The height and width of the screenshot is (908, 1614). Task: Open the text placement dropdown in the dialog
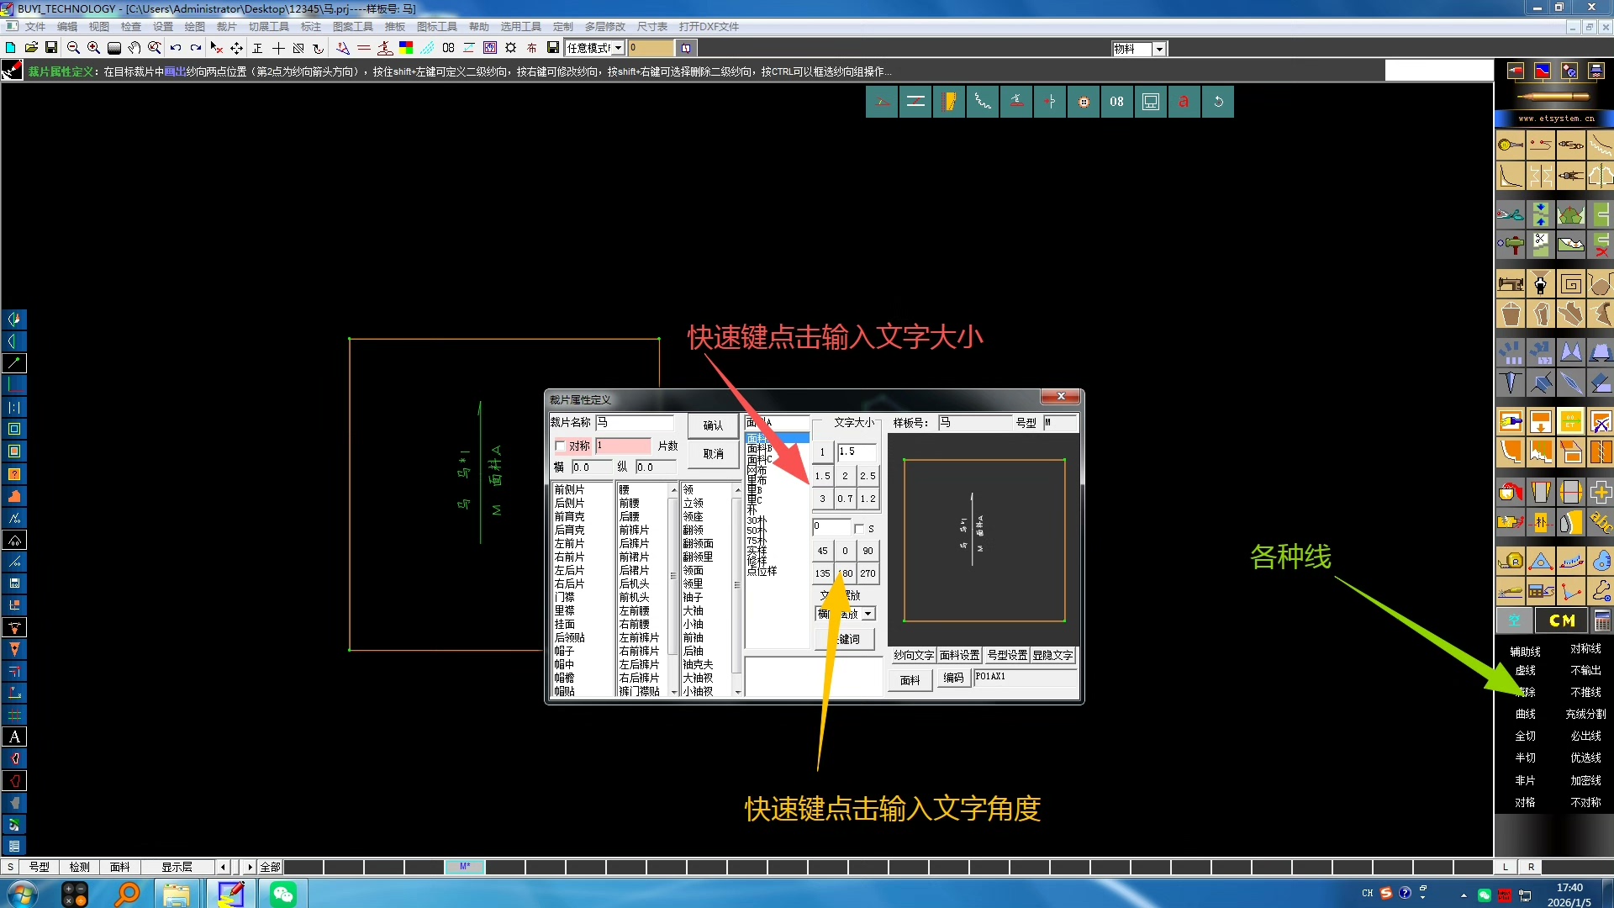868,614
